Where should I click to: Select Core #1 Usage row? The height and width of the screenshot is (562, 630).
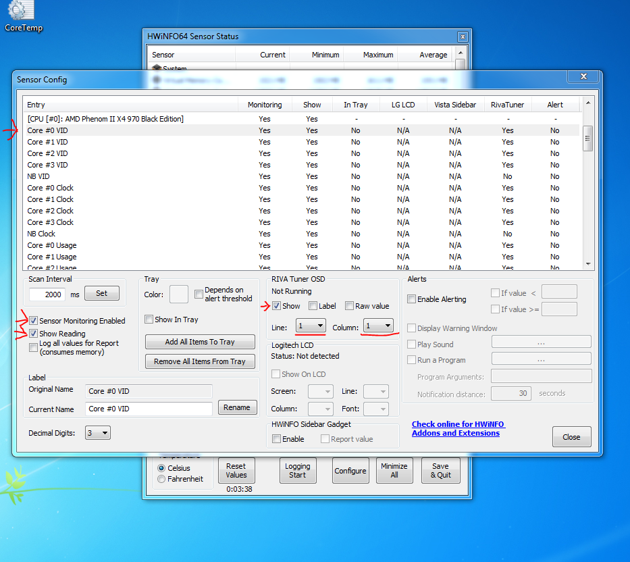click(x=301, y=257)
